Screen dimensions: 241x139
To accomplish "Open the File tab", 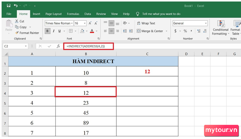I will (x=9, y=14).
